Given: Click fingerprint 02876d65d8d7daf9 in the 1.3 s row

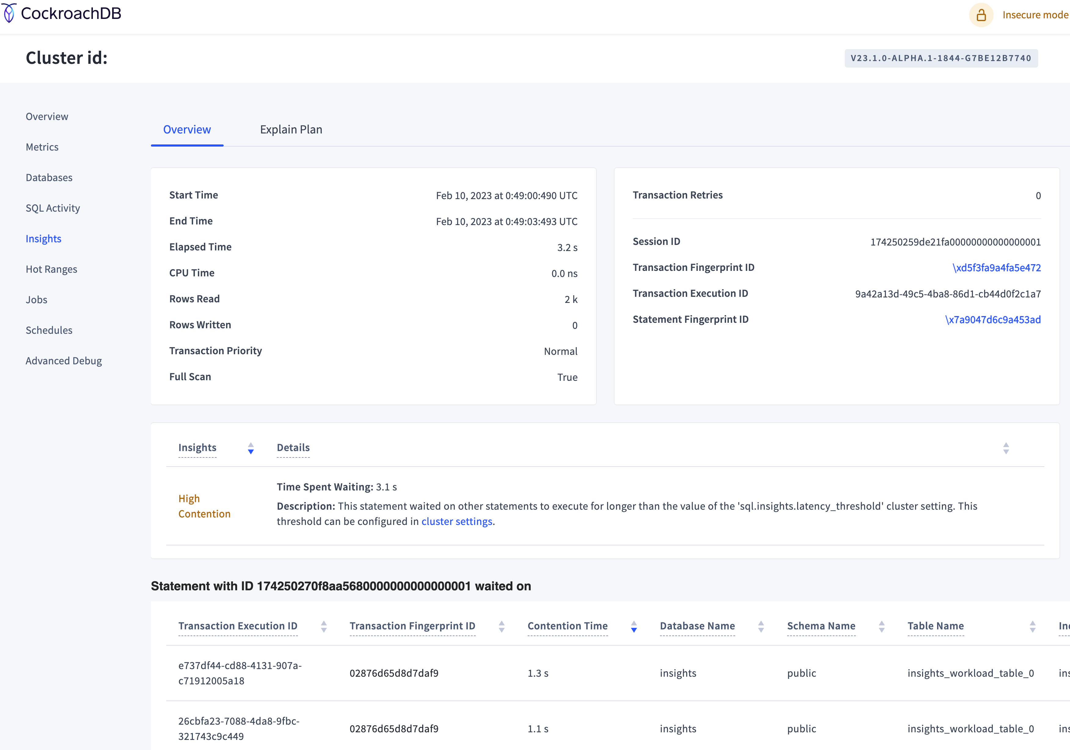Looking at the screenshot, I should [x=394, y=674].
